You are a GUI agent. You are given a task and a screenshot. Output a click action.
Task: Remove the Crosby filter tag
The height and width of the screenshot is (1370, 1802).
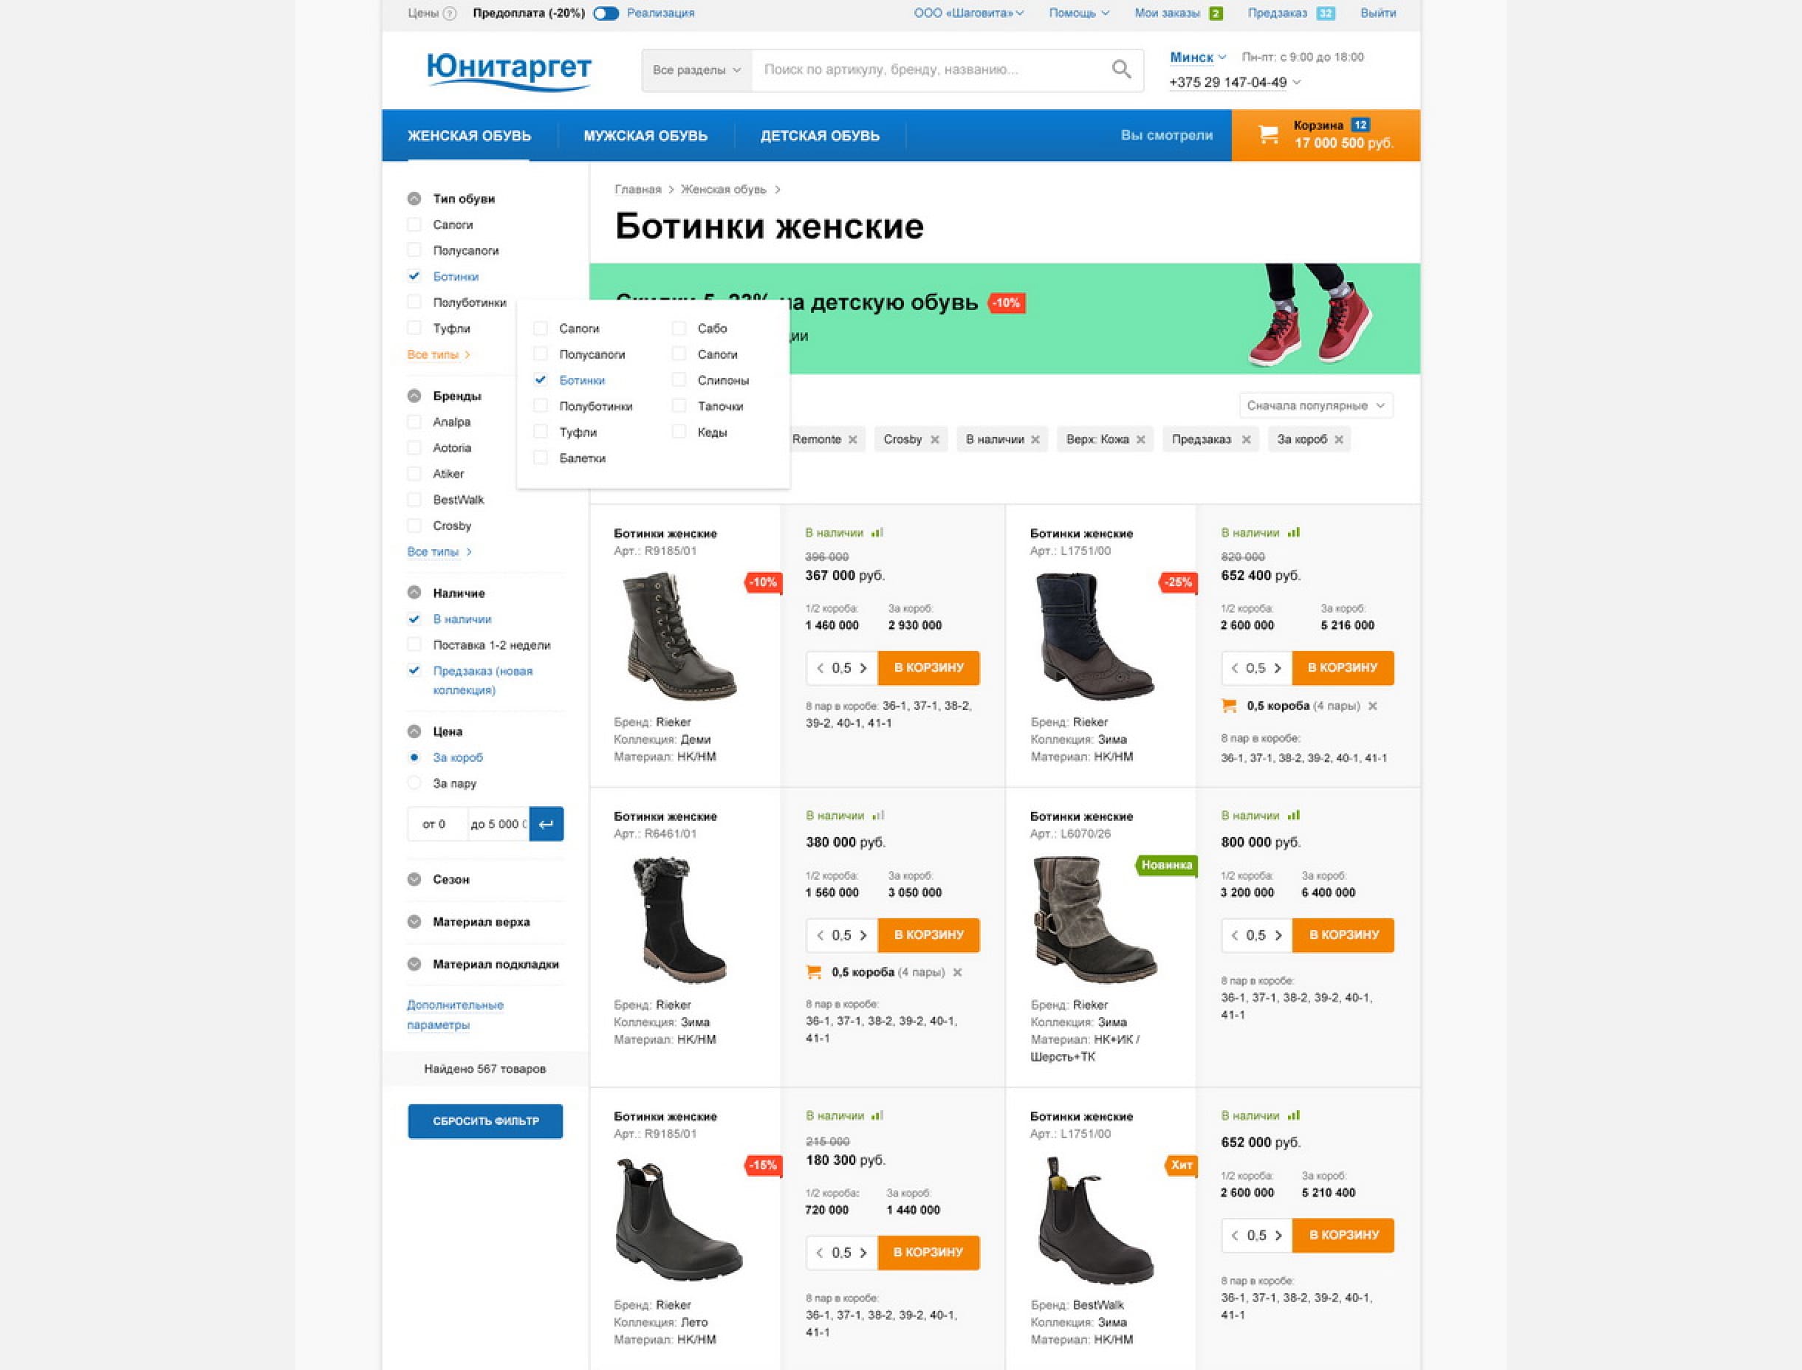935,439
